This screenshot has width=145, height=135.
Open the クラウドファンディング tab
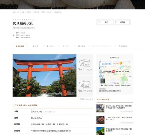click(x=102, y=46)
